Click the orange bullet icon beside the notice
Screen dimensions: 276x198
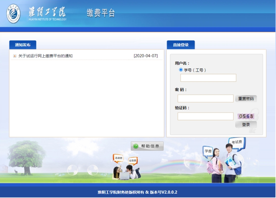tap(15, 56)
